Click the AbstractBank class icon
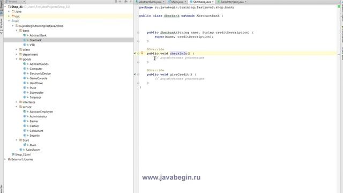Image resolution: width=343 pixels, height=193 pixels. coord(25,35)
